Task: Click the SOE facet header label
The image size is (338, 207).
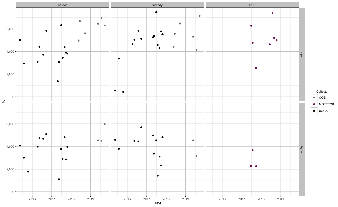Action: coord(252,5)
